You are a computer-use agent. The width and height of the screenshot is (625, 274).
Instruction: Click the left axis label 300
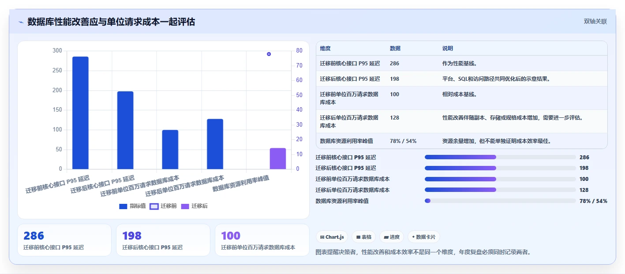pyautogui.click(x=57, y=51)
